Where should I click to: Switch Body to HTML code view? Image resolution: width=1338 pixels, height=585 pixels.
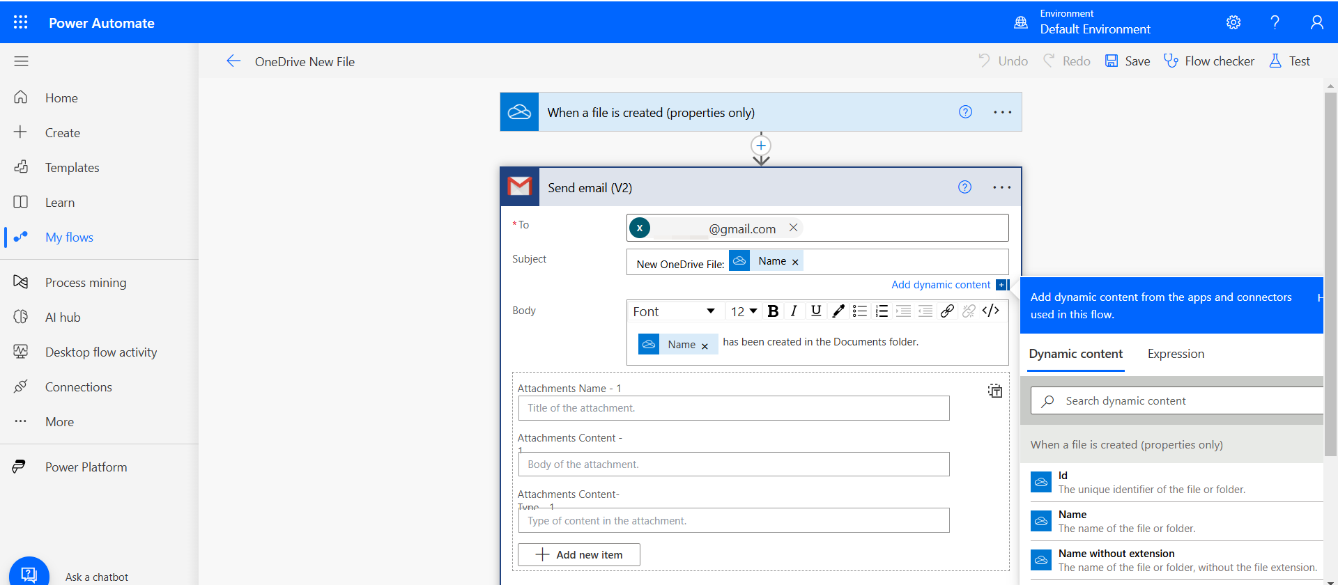coord(990,311)
